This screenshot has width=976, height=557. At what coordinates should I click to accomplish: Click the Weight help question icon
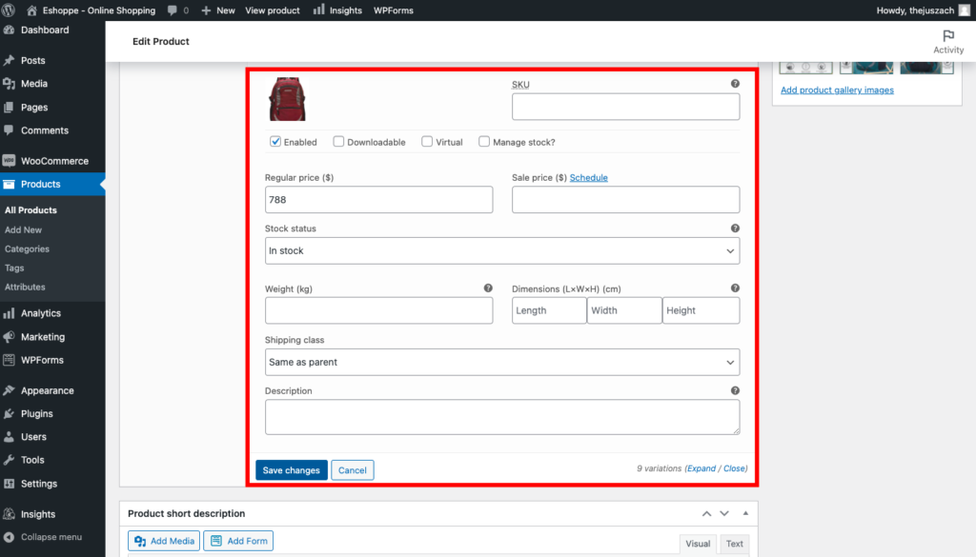[488, 288]
